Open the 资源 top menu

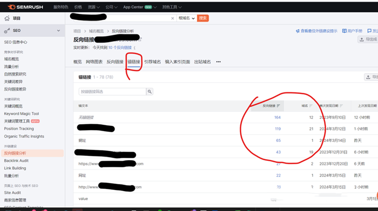[x=93, y=7]
